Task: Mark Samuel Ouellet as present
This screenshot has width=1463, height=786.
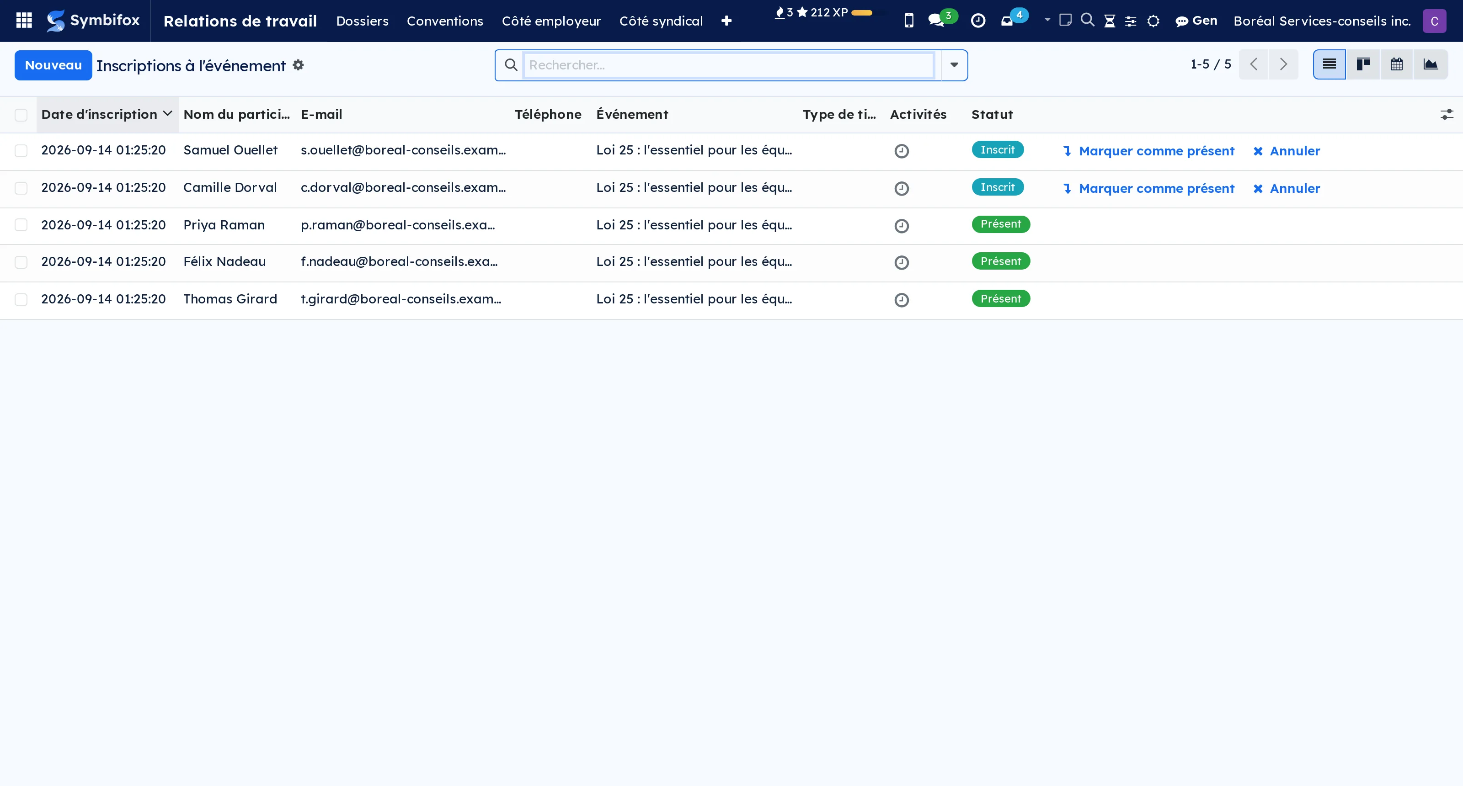Action: pos(1149,151)
